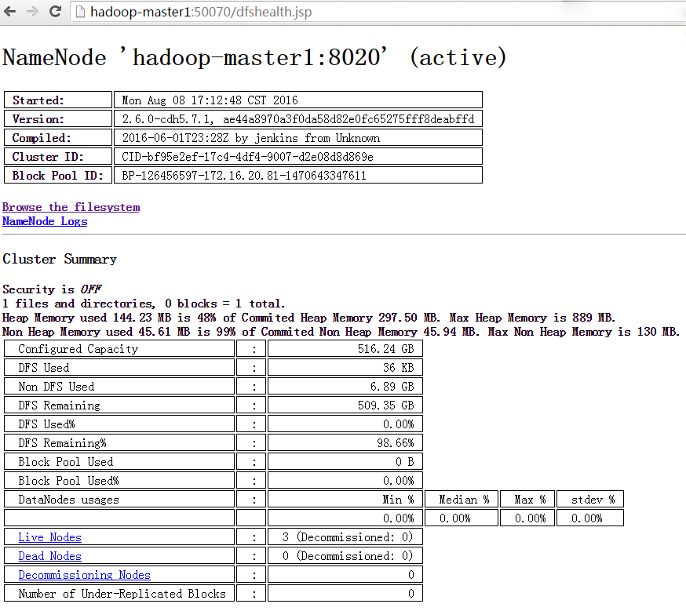Select the Number of Under-Replicated Blocks label
The height and width of the screenshot is (611, 686).
coord(122,594)
